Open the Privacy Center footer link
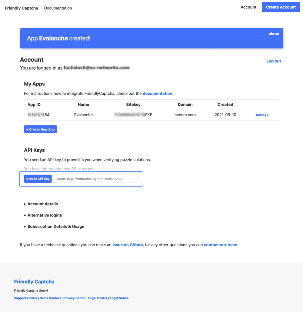Image resolution: width=303 pixels, height=312 pixels. pyautogui.click(x=75, y=298)
